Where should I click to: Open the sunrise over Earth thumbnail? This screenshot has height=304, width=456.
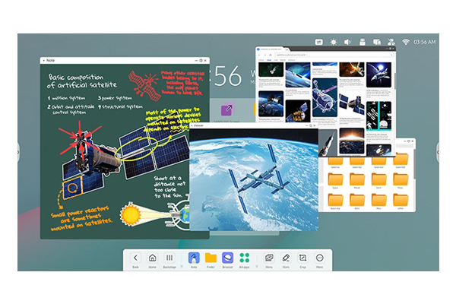(352, 141)
